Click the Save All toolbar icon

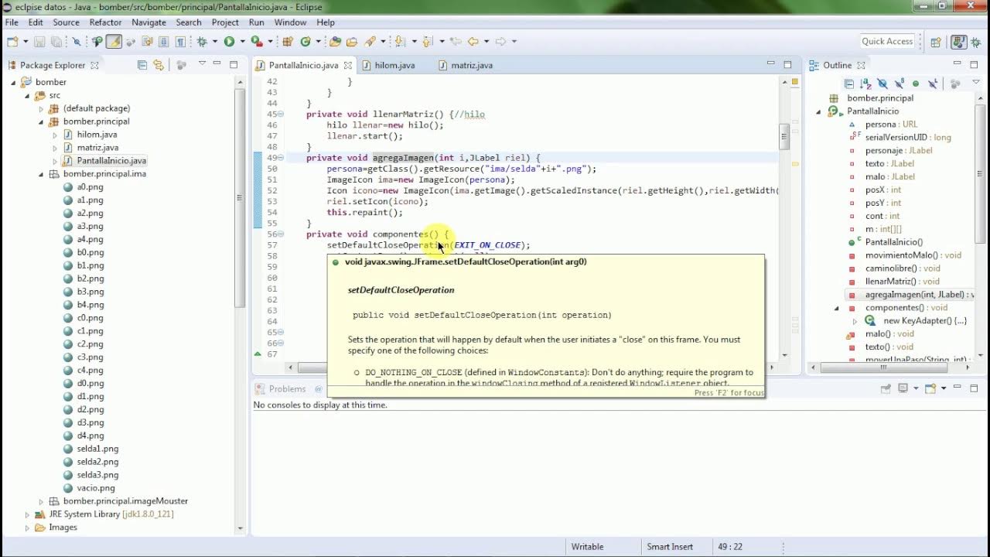[56, 42]
